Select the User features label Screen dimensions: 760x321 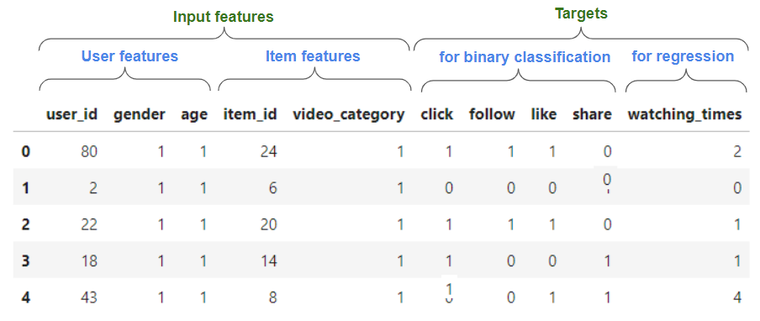pos(129,56)
